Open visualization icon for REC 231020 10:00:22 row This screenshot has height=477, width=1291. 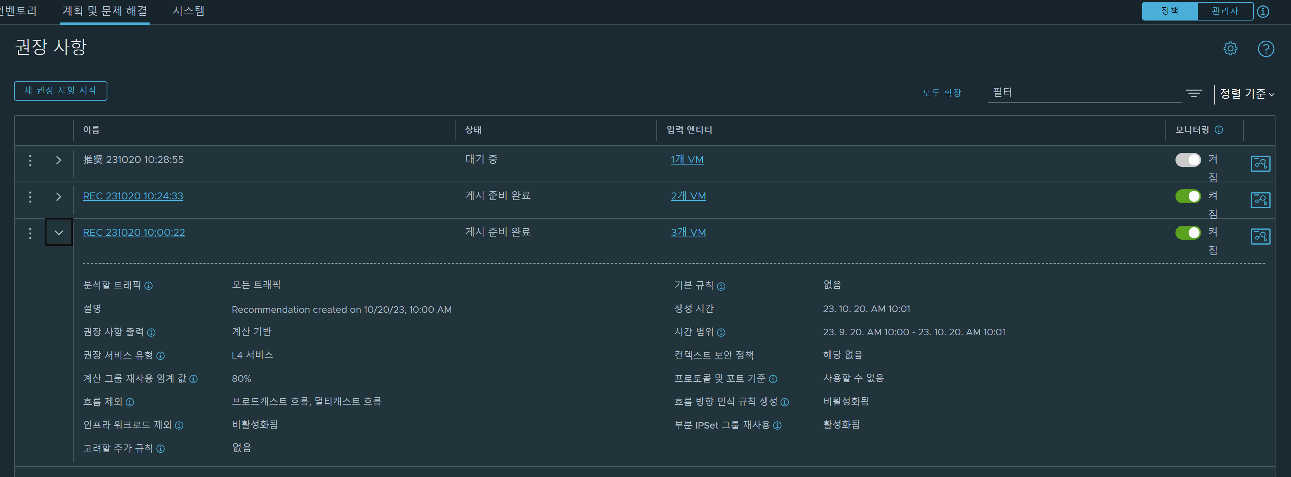[1260, 236]
